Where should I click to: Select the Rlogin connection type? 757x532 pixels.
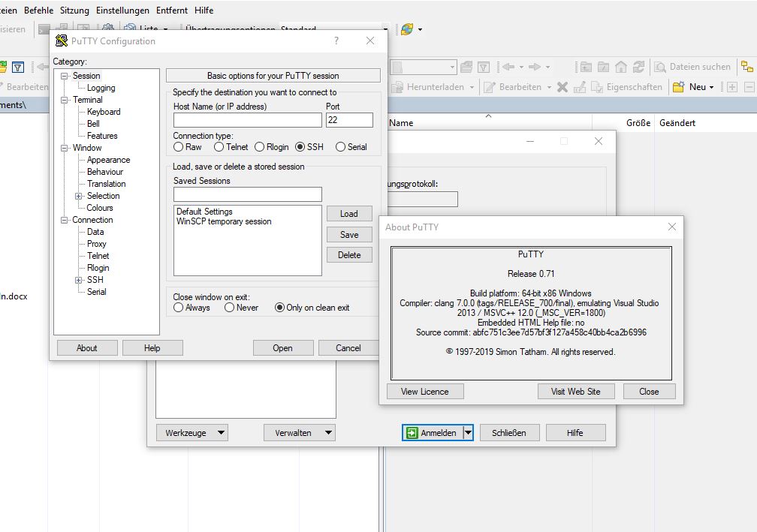click(x=259, y=147)
